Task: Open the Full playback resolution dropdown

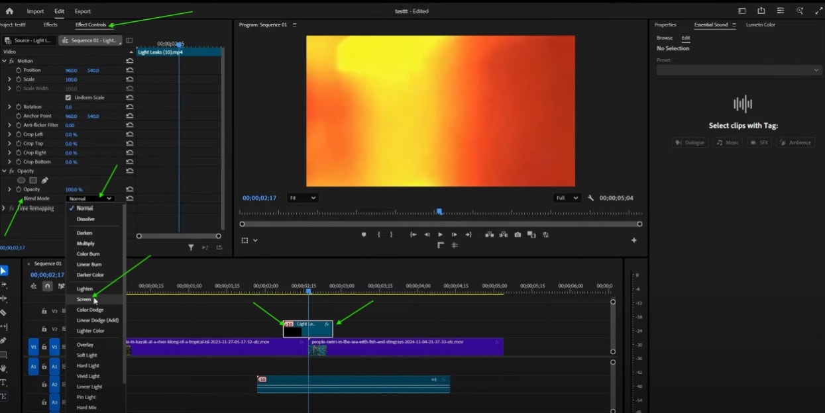Action: [x=567, y=198]
